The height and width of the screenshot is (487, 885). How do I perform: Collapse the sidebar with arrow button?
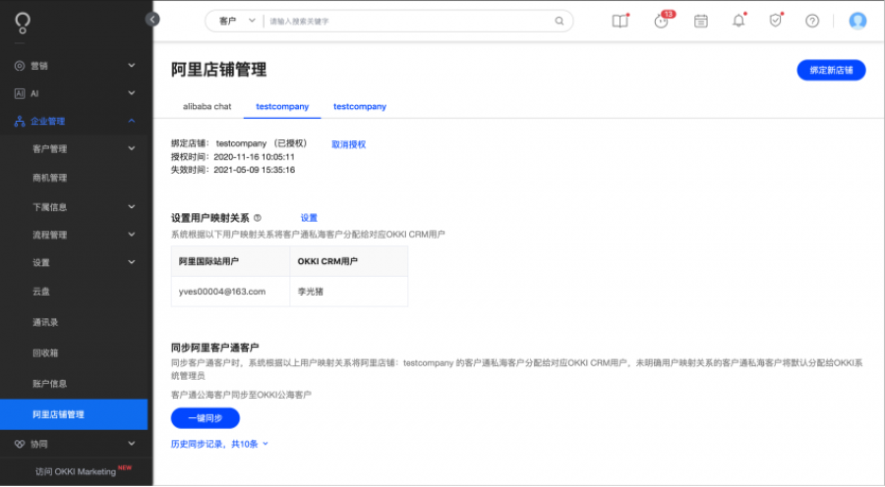click(152, 20)
